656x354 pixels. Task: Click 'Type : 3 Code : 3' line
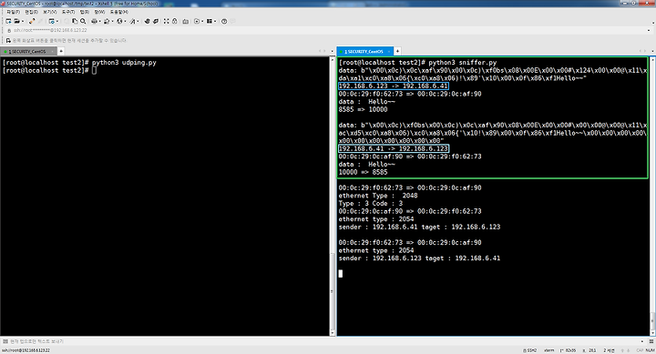[x=371, y=204]
